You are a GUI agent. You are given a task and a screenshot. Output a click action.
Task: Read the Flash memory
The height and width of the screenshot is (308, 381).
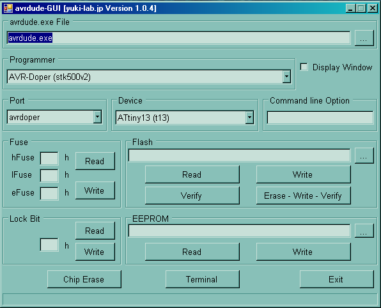point(192,174)
